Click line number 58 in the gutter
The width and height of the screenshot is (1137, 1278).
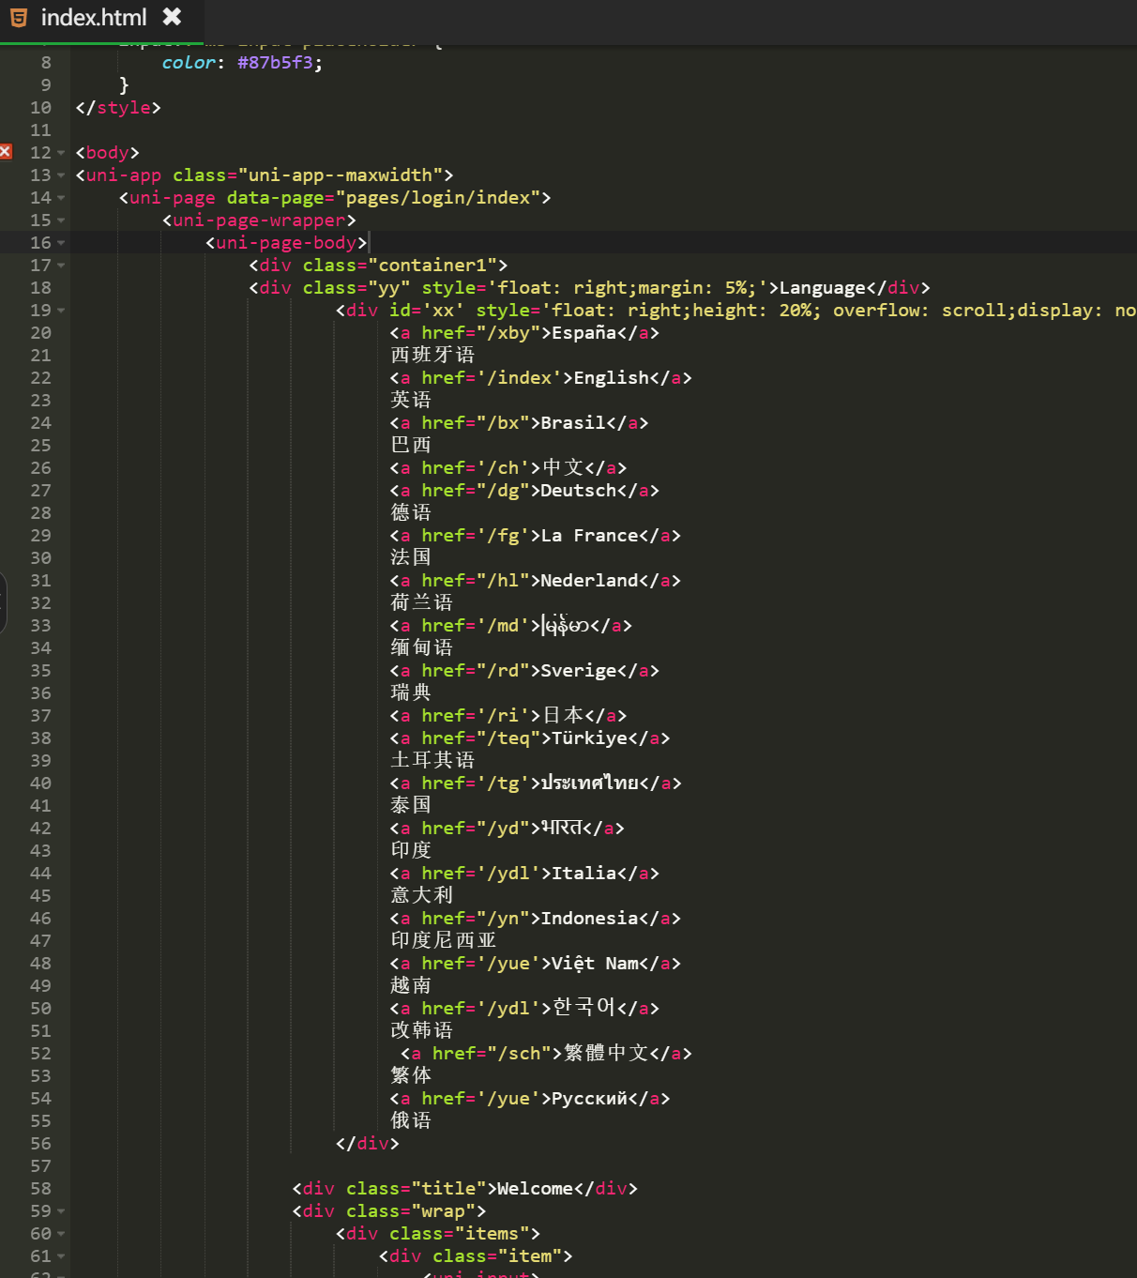(40, 1189)
